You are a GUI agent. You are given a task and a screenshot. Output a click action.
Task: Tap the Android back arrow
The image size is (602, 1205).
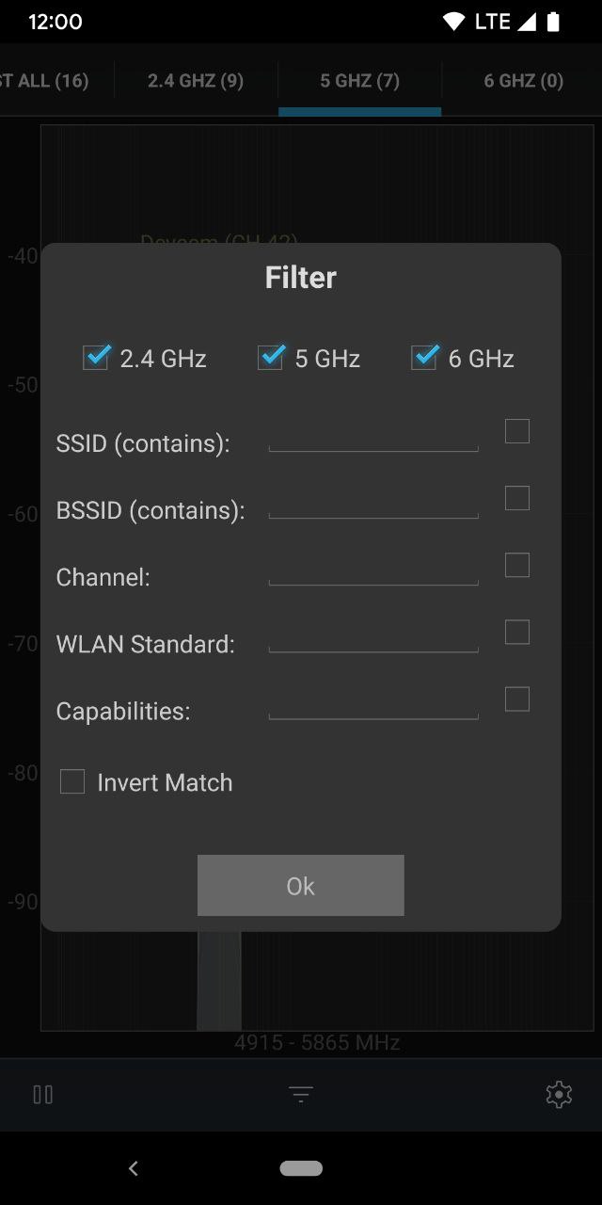pyautogui.click(x=134, y=1168)
